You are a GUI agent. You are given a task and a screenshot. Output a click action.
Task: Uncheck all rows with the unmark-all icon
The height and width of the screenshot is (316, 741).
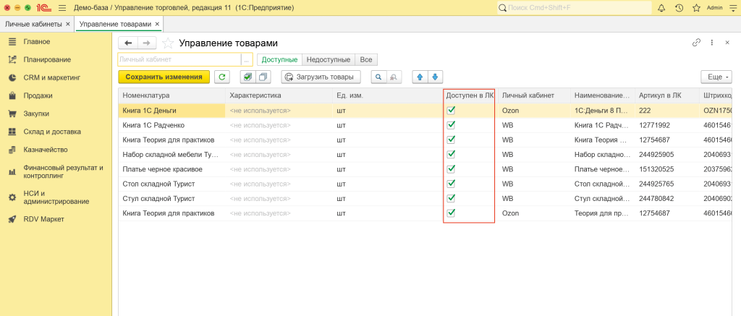pos(263,77)
